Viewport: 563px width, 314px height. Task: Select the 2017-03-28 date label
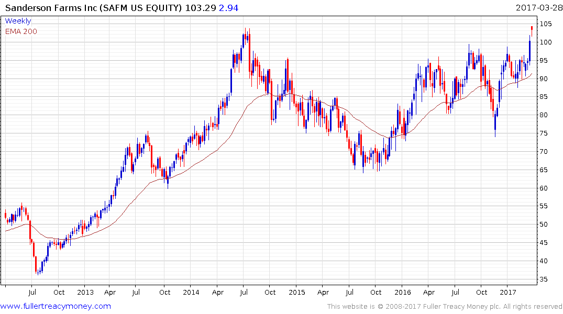(x=539, y=7)
